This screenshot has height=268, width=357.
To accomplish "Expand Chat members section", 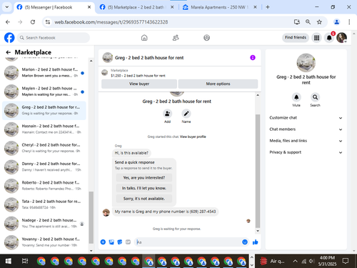I will click(x=306, y=129).
